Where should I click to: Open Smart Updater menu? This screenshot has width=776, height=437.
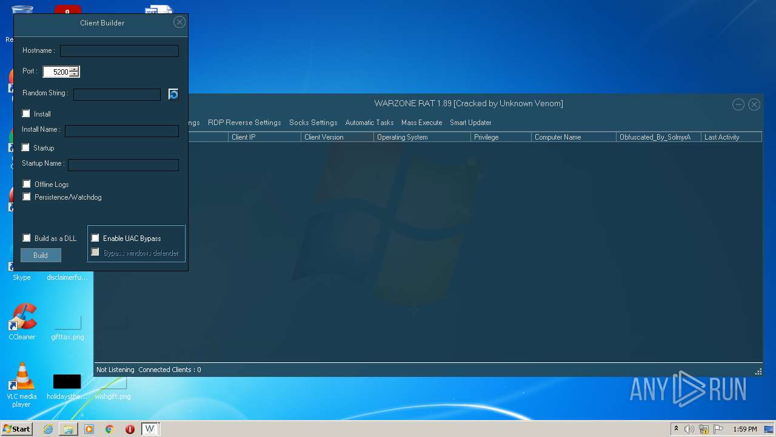tap(470, 123)
